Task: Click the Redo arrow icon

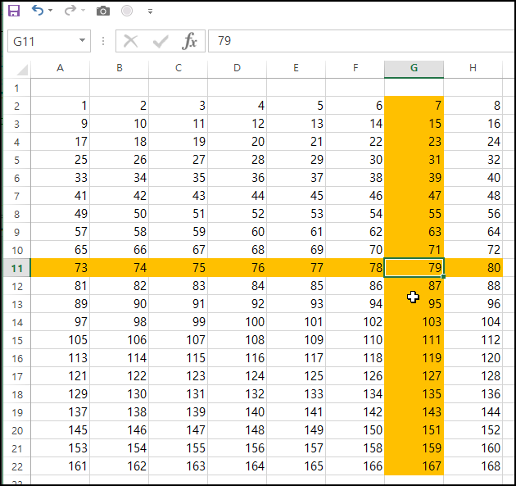Action: point(70,11)
